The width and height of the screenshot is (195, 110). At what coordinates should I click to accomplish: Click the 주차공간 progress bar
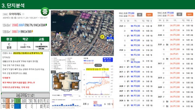[x=72, y=95]
